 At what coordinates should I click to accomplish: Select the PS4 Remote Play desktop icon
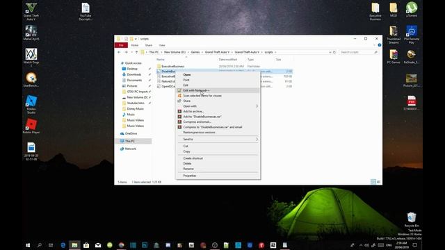pos(411,35)
